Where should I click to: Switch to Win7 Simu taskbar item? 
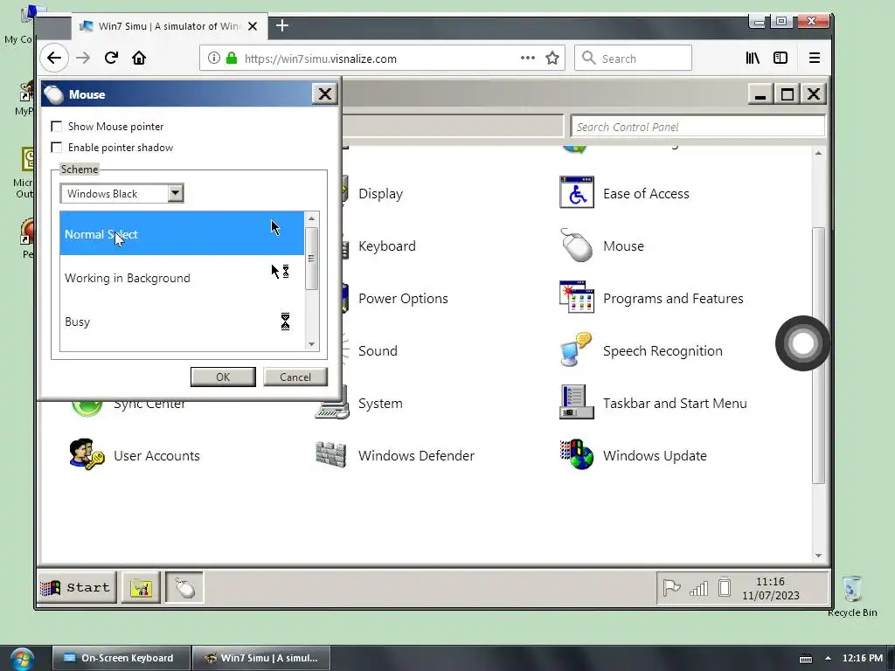click(260, 658)
